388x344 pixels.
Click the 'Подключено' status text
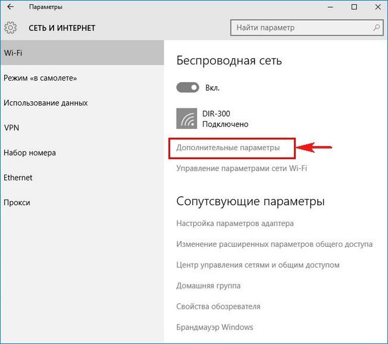(x=225, y=124)
